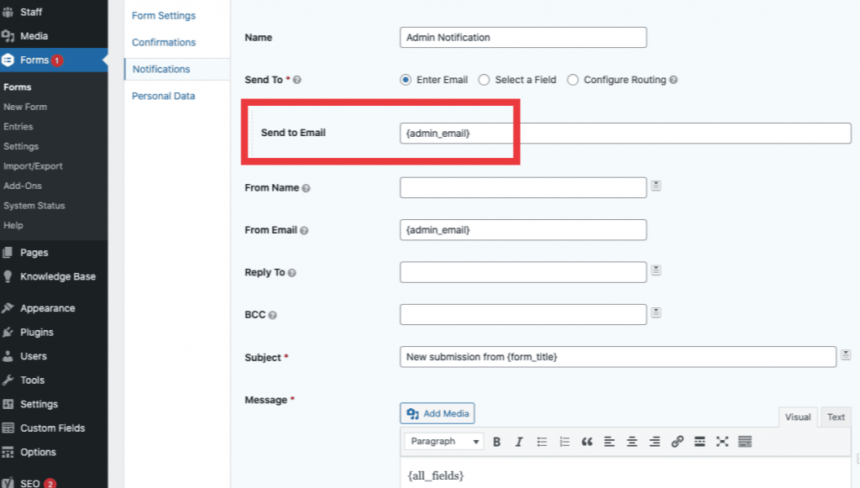Viewport: 860px width, 488px height.
Task: Open Import/Export in Forms submenu
Action: coord(33,166)
